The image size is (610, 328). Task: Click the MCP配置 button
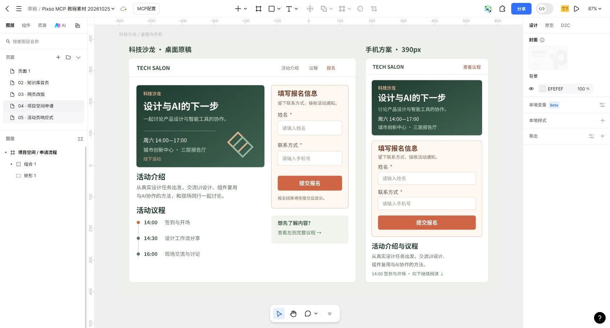pyautogui.click(x=146, y=9)
